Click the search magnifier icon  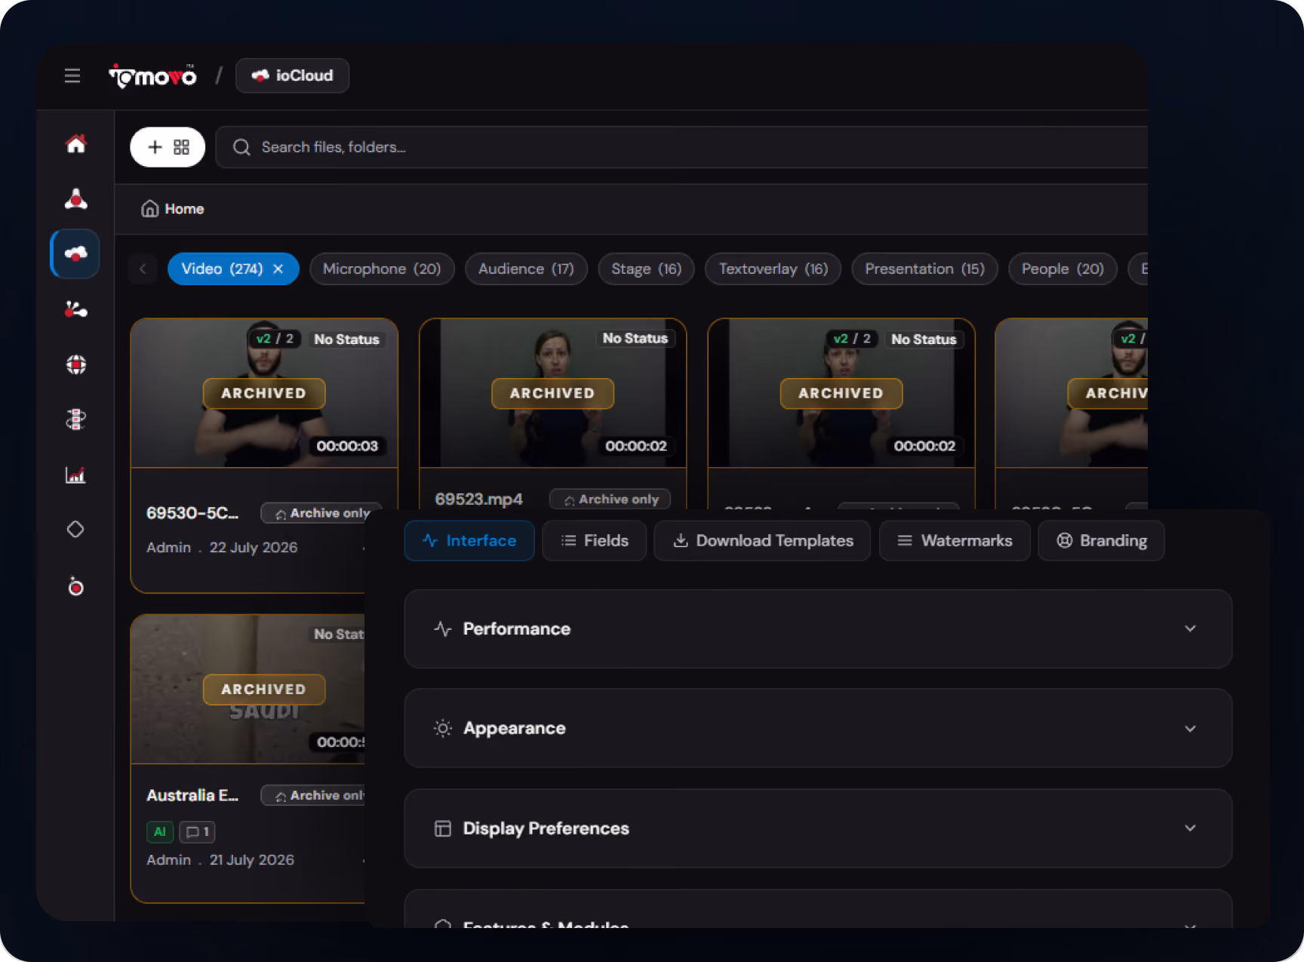pos(241,147)
